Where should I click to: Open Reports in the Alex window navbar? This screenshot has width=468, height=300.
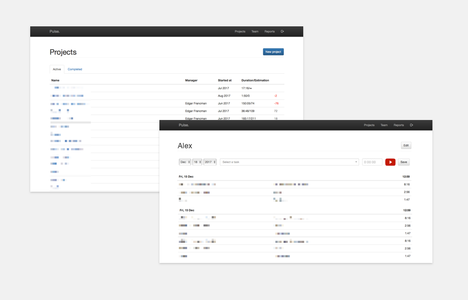(399, 125)
